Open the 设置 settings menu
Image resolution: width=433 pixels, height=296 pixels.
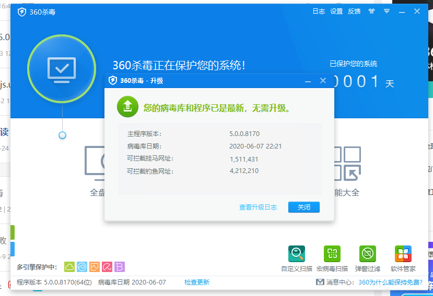point(336,11)
